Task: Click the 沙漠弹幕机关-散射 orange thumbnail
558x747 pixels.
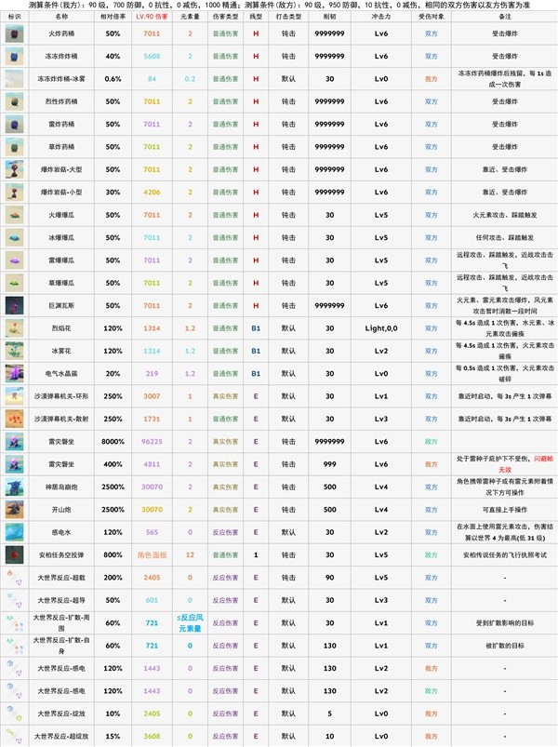Action: click(x=14, y=420)
